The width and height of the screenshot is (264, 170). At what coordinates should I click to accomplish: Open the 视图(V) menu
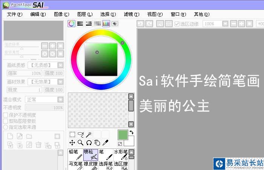coord(155,14)
